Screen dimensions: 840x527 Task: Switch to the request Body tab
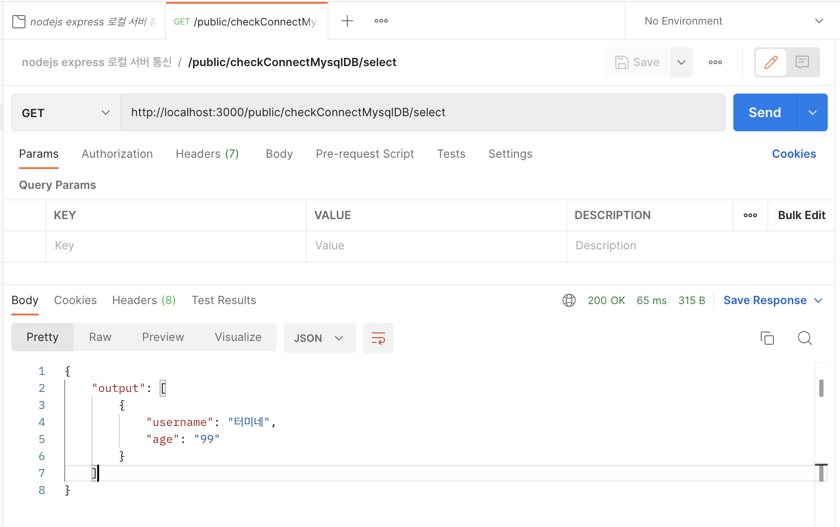[x=279, y=154]
